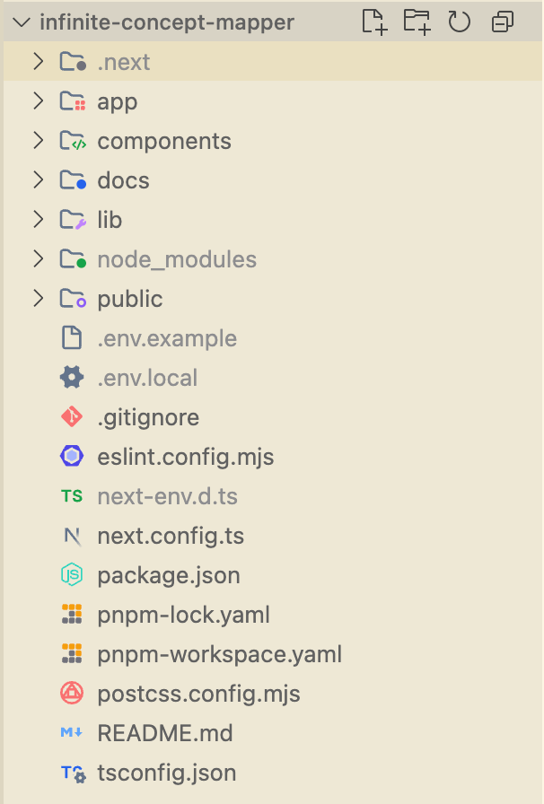544x804 pixels.
Task: Click the PostCSS icon for postcss.config.mjs
Action: (x=72, y=694)
